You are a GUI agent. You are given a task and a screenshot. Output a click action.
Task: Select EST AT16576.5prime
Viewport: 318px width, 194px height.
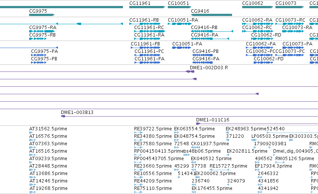click(33, 140)
